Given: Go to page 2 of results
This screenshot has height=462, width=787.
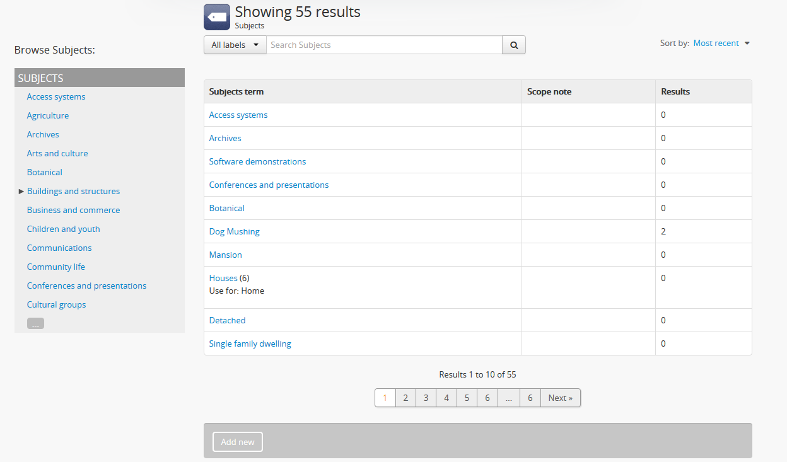Looking at the screenshot, I should (x=405, y=398).
